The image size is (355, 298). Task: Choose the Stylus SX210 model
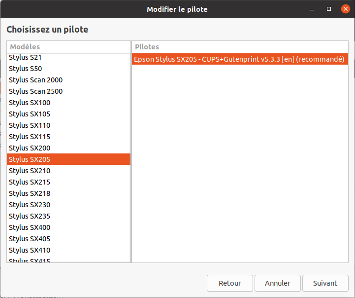[x=68, y=171]
